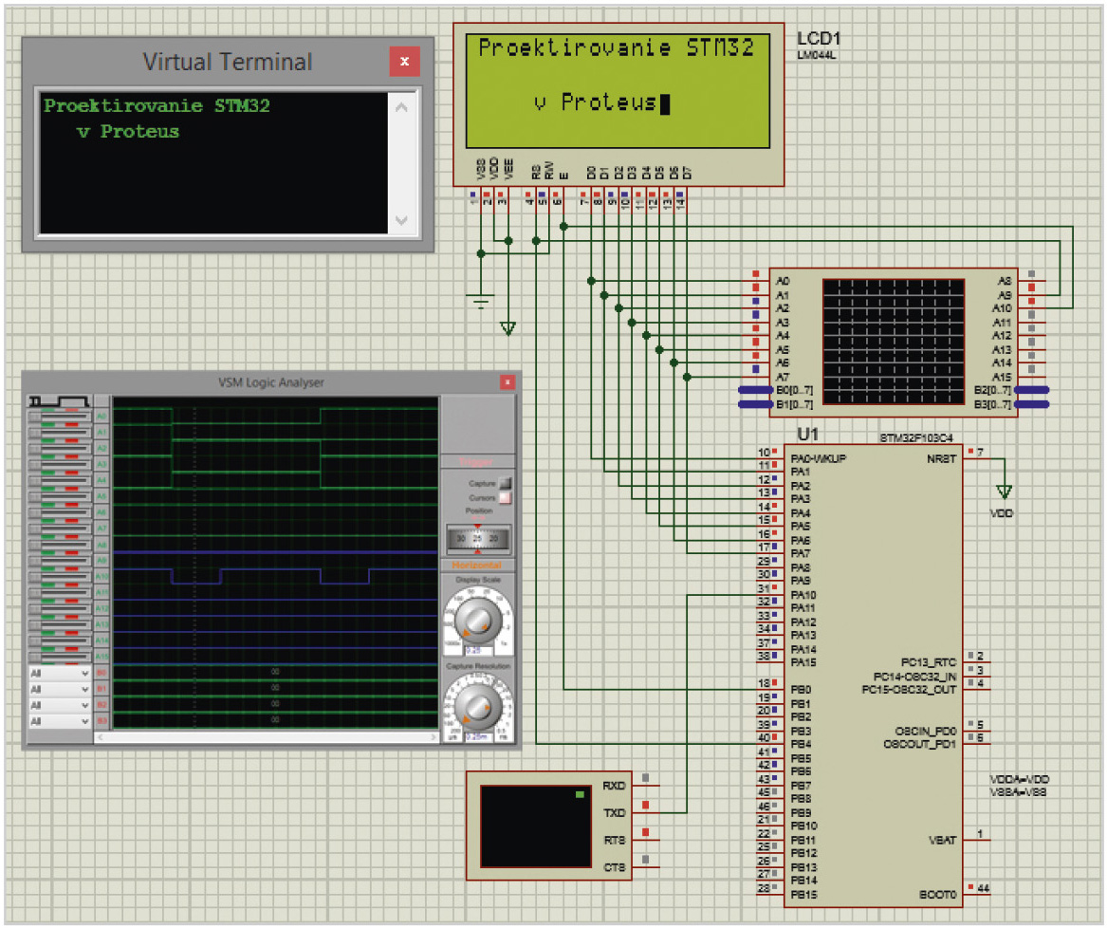This screenshot has height=928, width=1107.
Task: Click the A0 channel label in analyser
Action: point(101,417)
